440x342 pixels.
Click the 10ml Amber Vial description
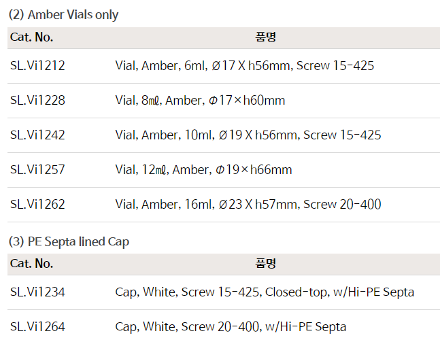coord(248,135)
